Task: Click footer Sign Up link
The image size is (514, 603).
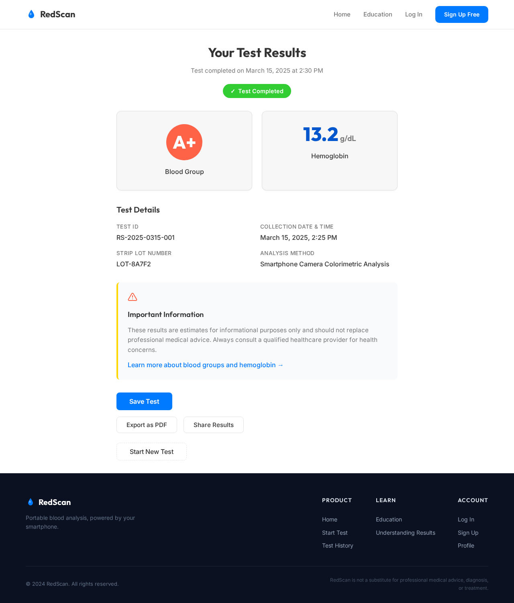Action: (x=468, y=533)
